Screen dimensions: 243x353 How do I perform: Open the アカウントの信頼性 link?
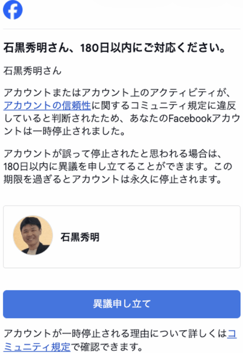point(47,105)
